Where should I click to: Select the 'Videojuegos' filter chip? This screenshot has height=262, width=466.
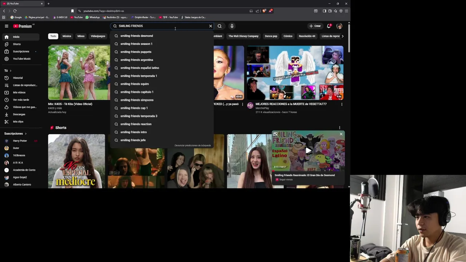coord(98,36)
